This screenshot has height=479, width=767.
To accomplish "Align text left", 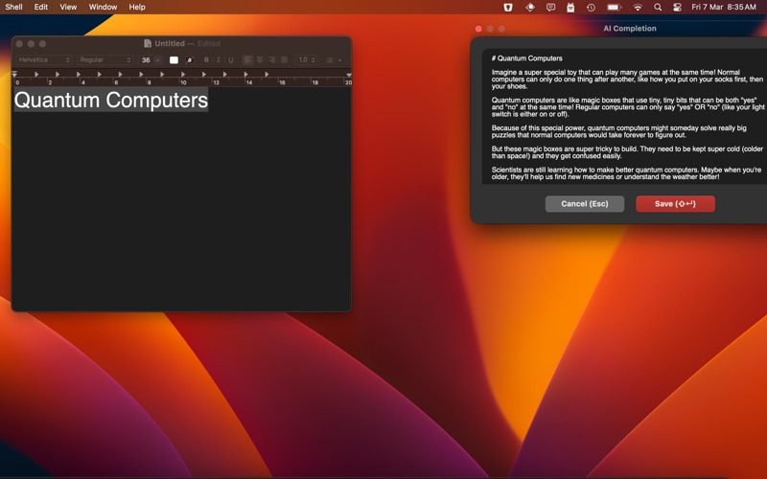I will point(247,60).
